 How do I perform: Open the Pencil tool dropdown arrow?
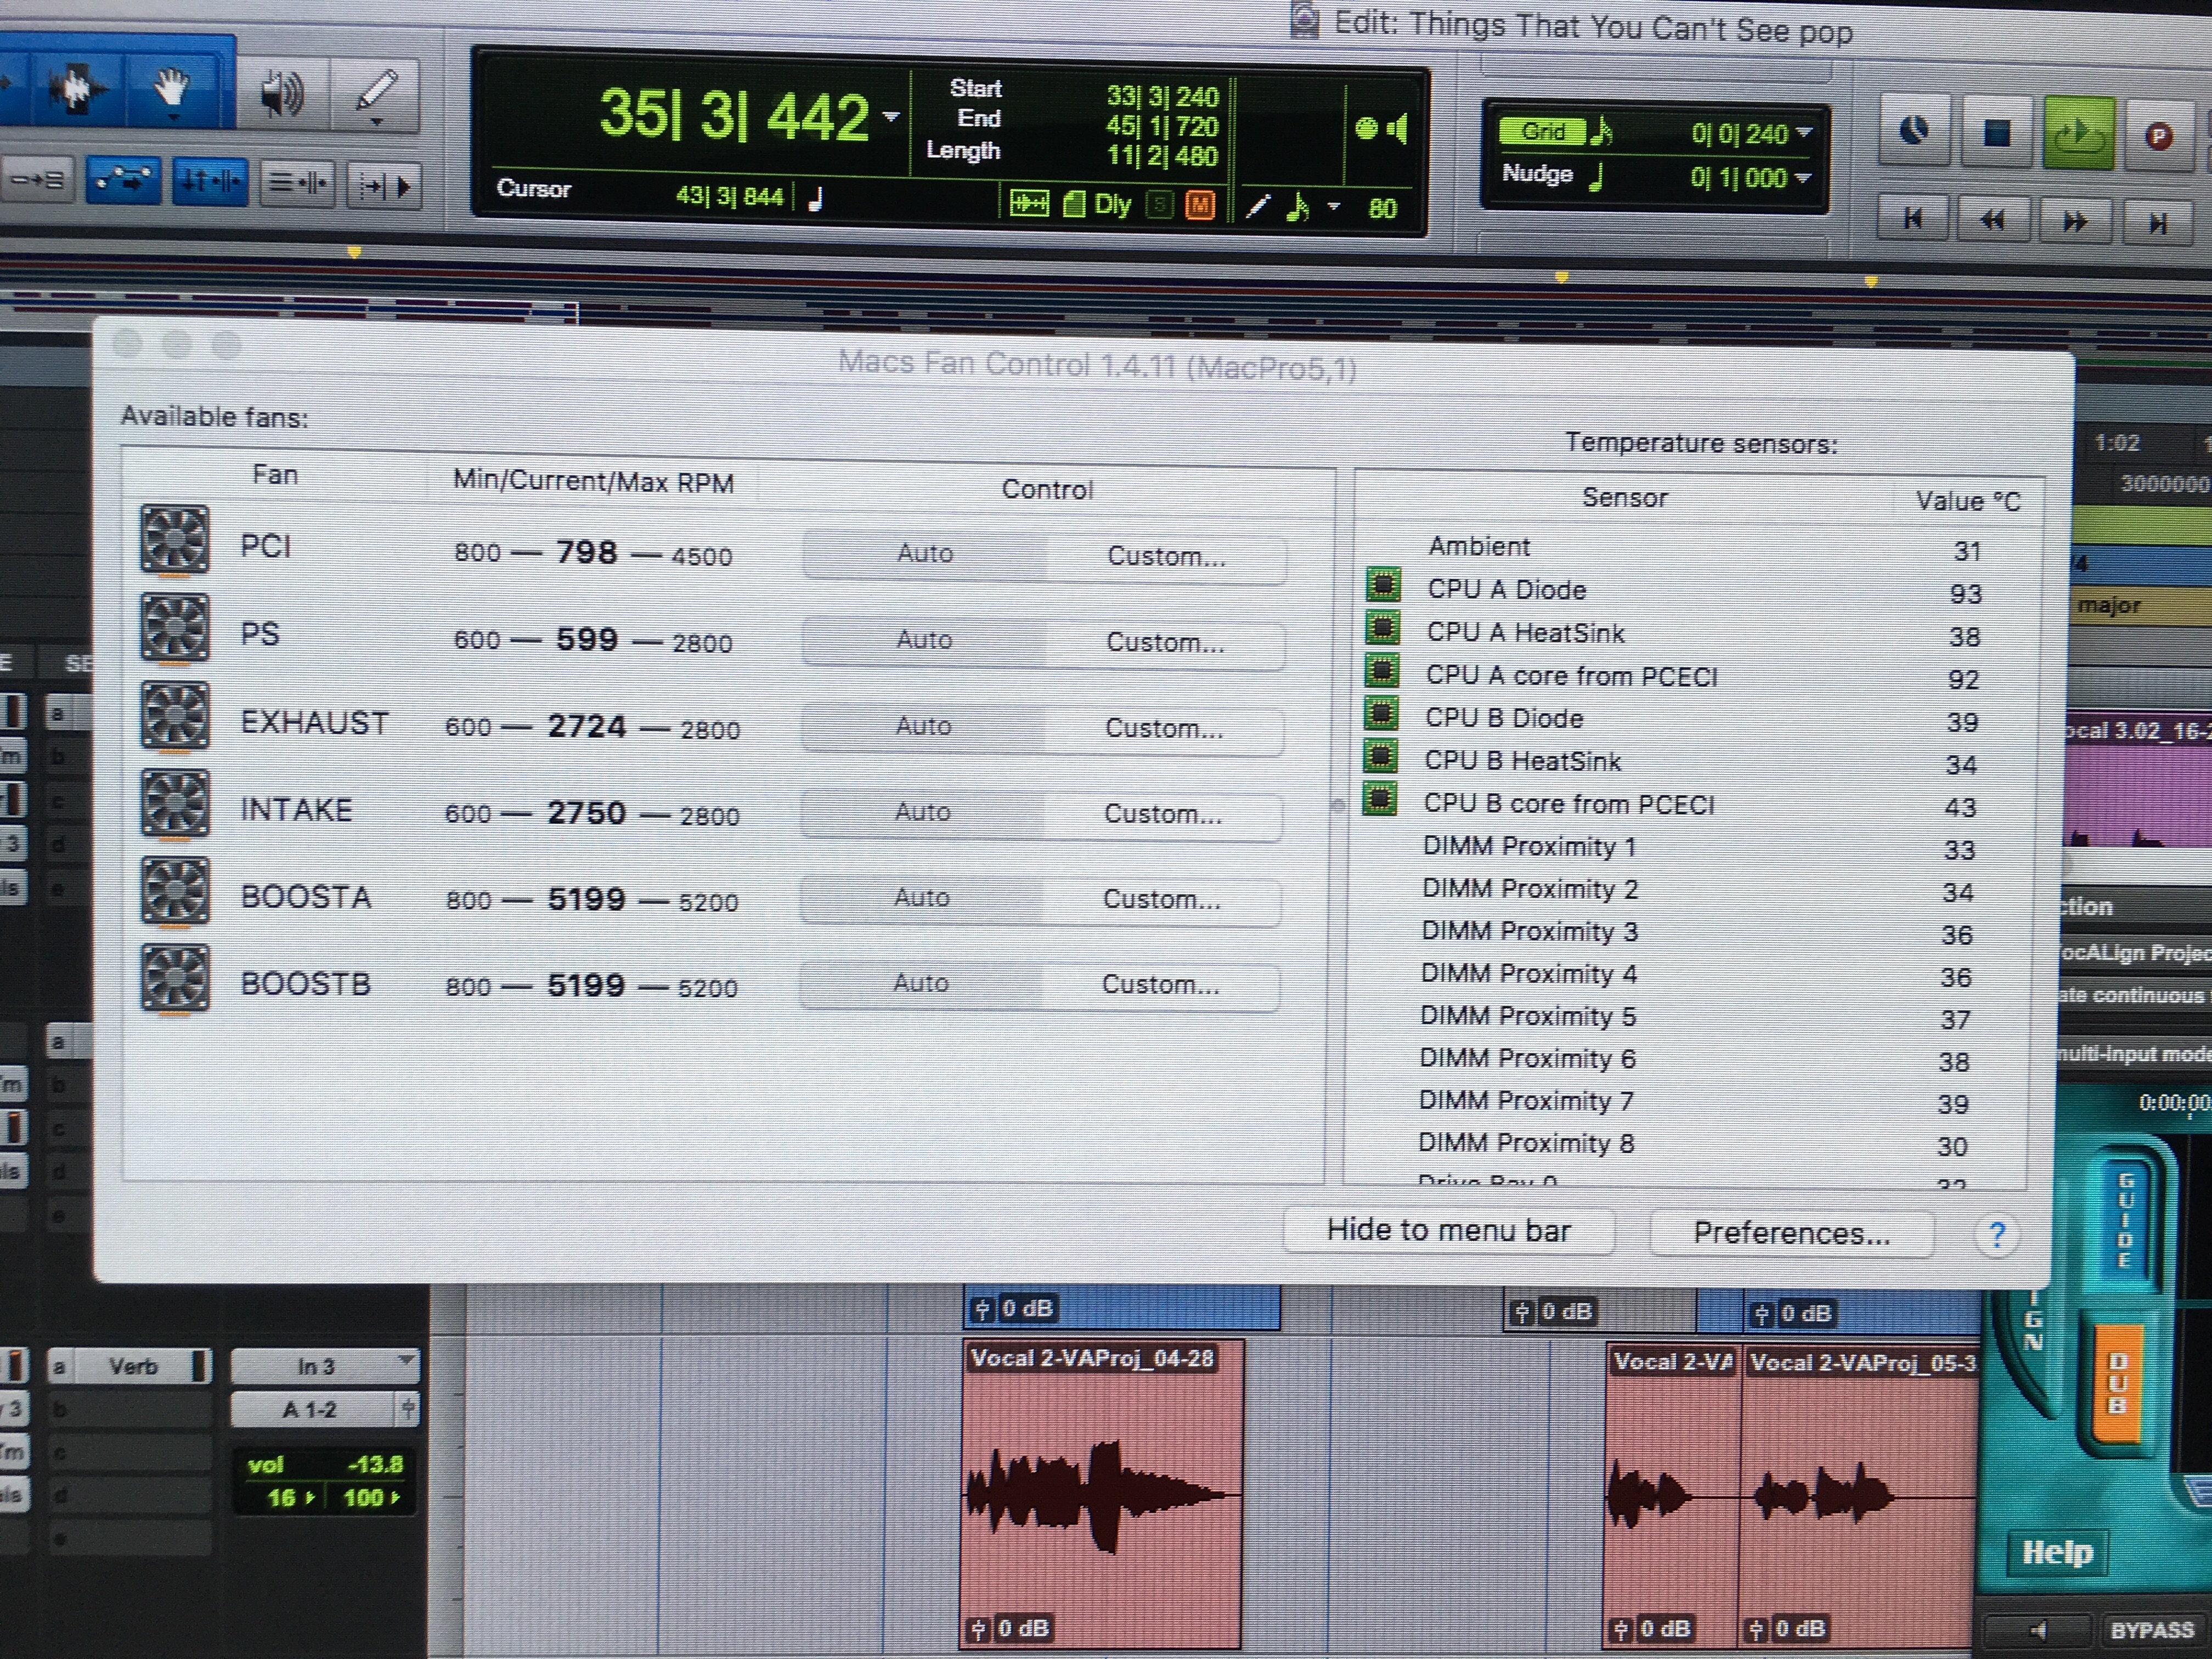pyautogui.click(x=377, y=123)
